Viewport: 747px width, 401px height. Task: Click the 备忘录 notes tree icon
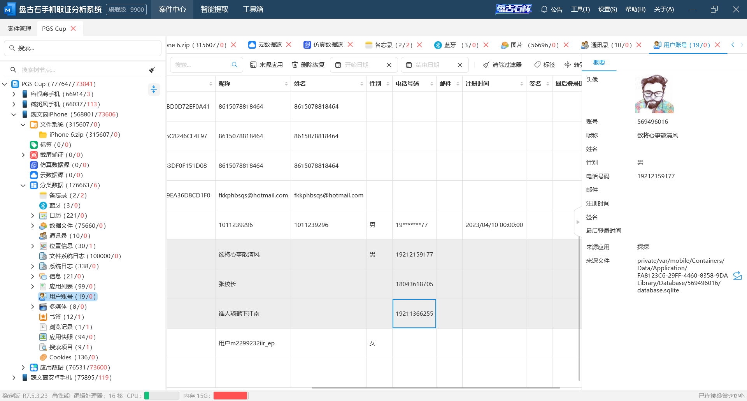[43, 195]
